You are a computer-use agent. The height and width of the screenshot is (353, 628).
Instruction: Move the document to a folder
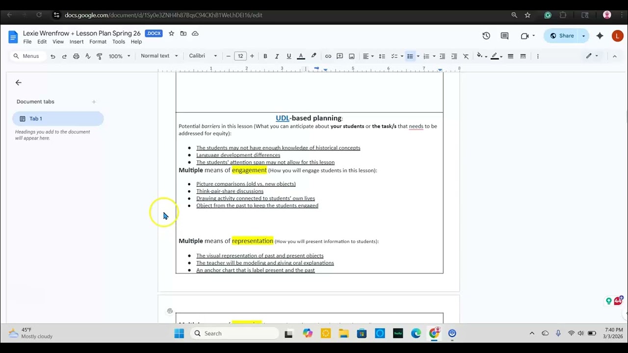pyautogui.click(x=183, y=33)
